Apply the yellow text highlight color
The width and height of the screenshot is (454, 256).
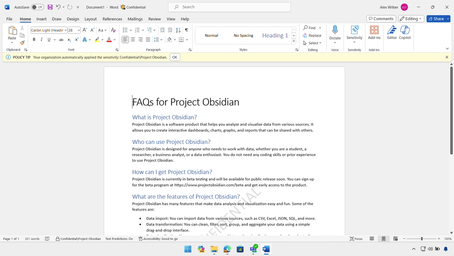pos(97,39)
